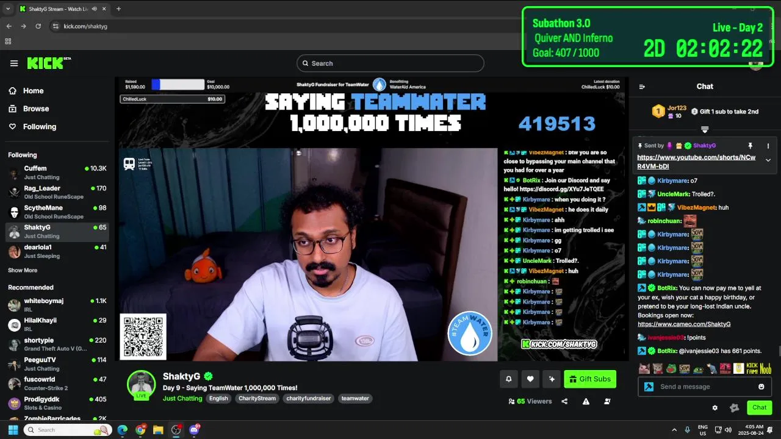Select the charityfundraiser tag
The width and height of the screenshot is (781, 439).
click(309, 398)
